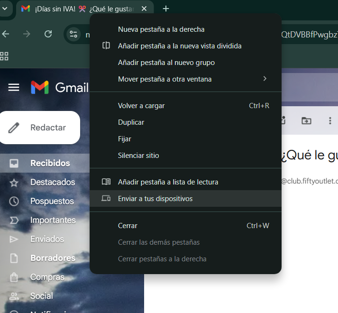Screen dimensions: 338x313
Task: Mute site with 'Silenciar sitio' option
Action: pos(138,156)
